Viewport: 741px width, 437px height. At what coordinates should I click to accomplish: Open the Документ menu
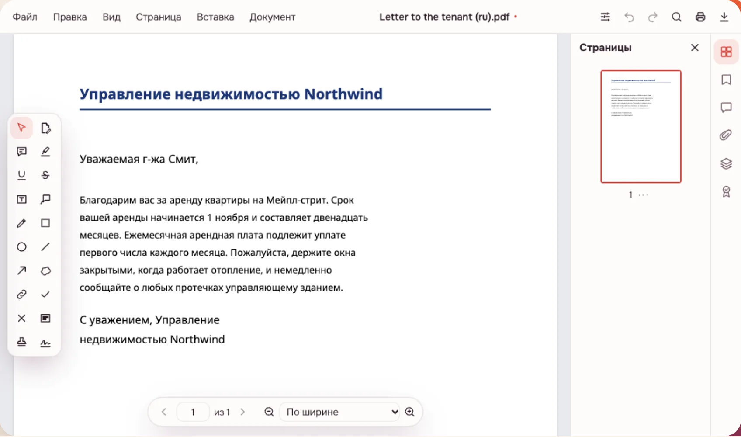tap(273, 17)
